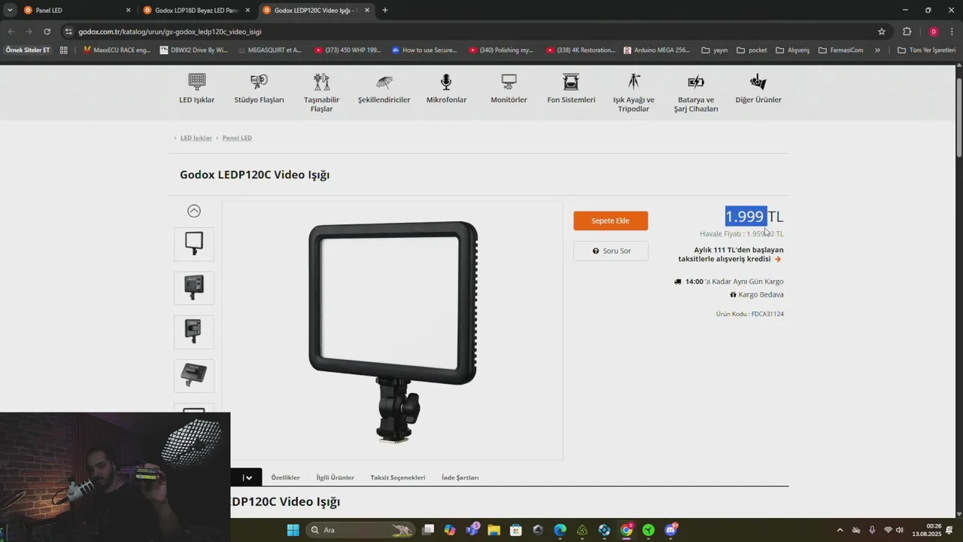Select fourth product thumbnail, angled view
The width and height of the screenshot is (963, 542).
click(x=194, y=376)
